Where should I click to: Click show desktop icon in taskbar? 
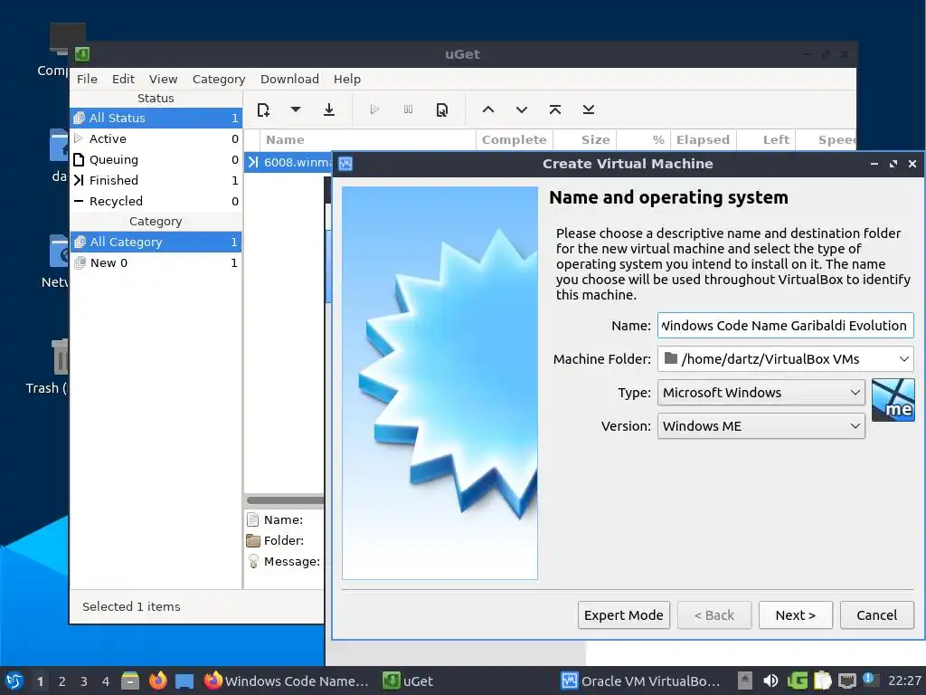184,681
